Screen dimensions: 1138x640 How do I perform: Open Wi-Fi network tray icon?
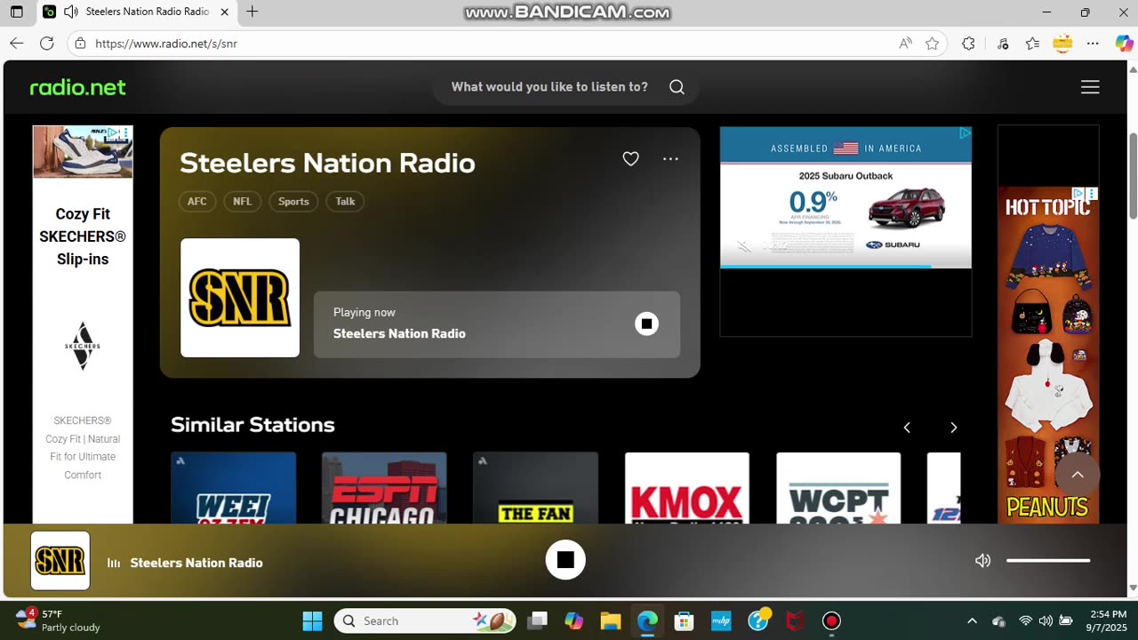(x=1026, y=620)
